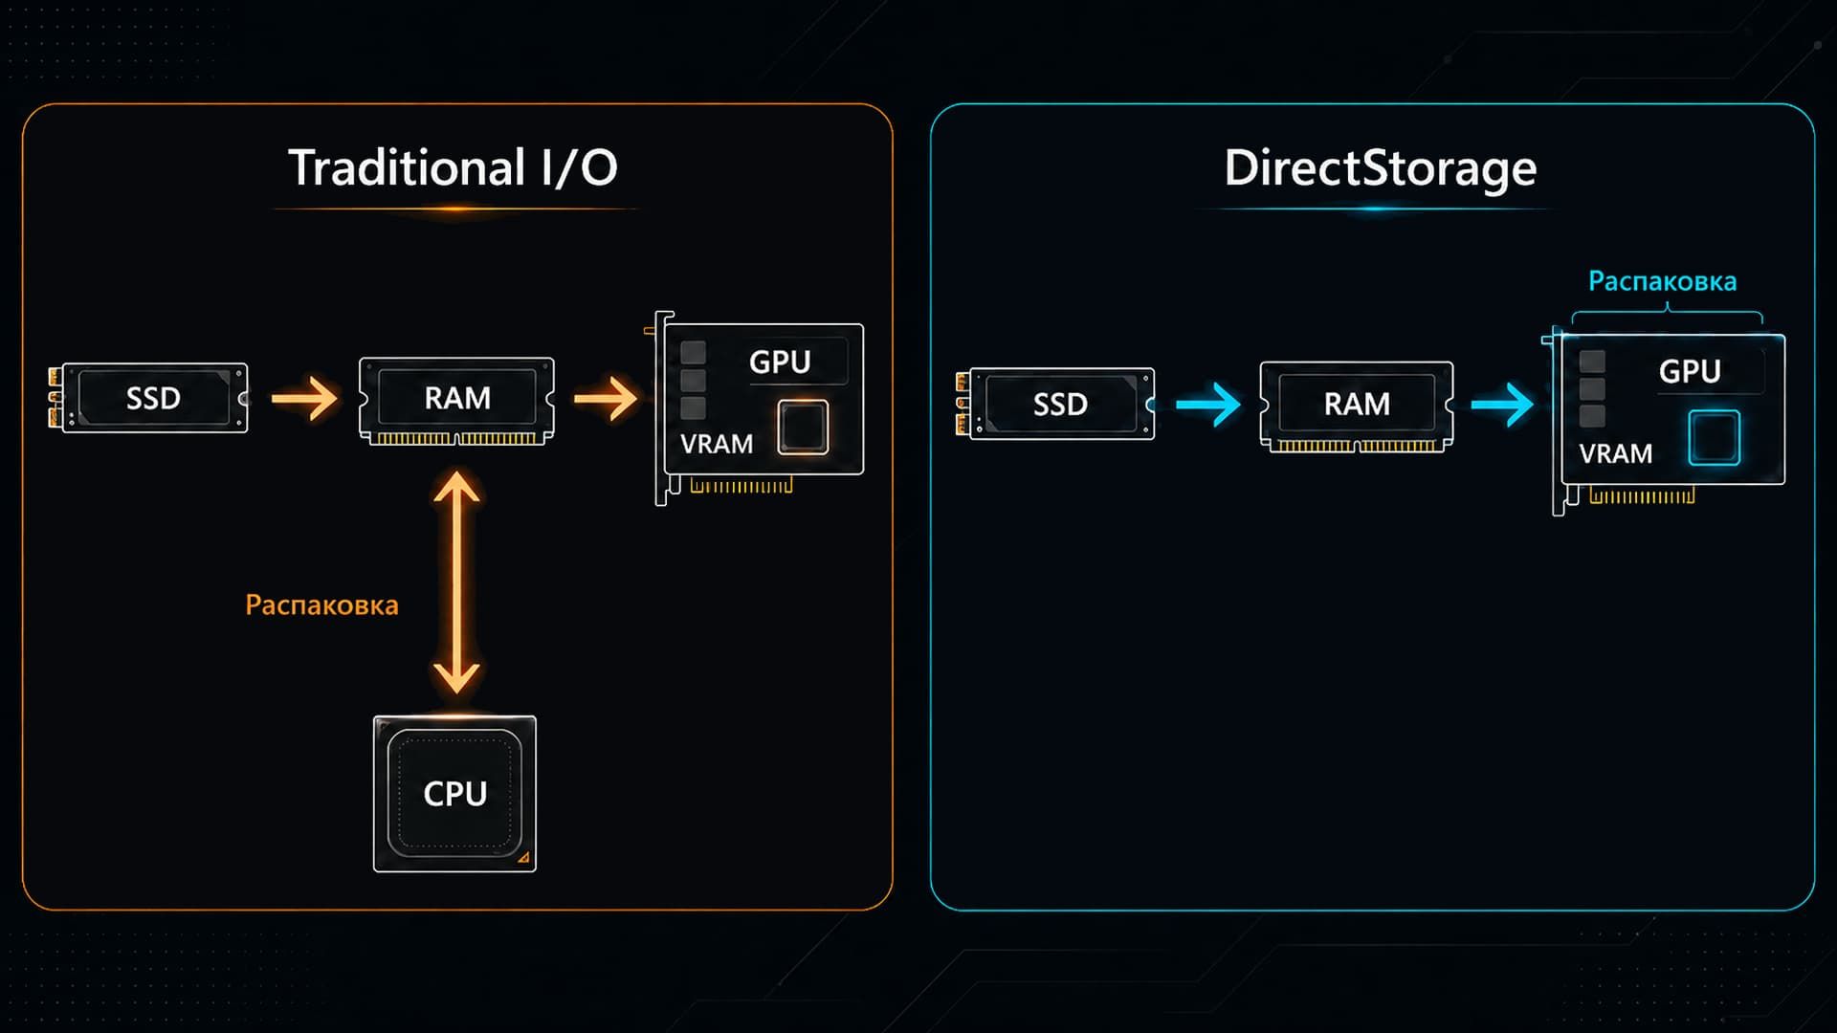This screenshot has height=1033, width=1837.
Task: Click the "GPU" text in DirectStorage panel
Action: [1690, 371]
